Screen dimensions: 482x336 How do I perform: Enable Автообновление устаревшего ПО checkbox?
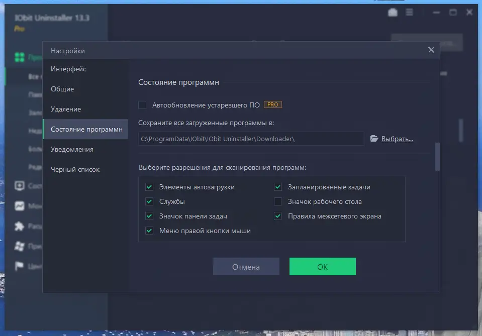pos(143,104)
